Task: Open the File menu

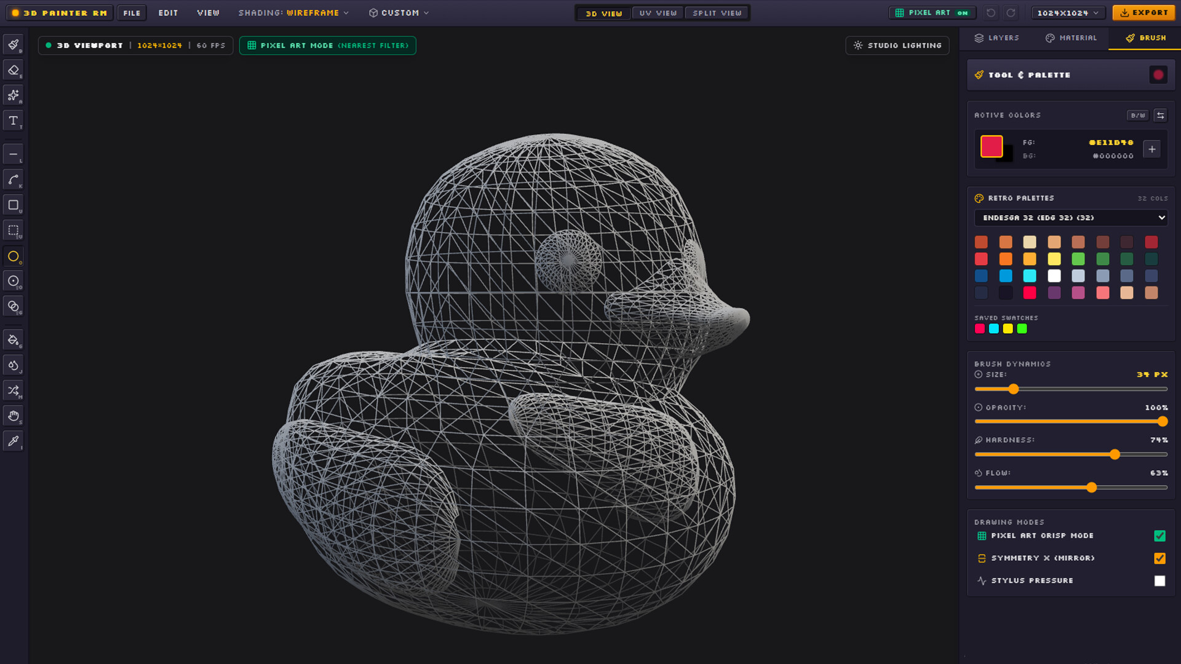Action: click(x=132, y=13)
